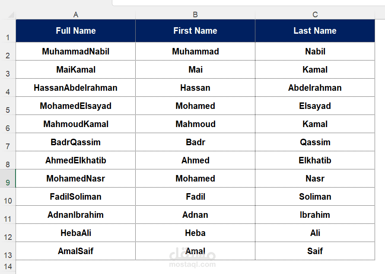This screenshot has height=274, width=385.
Task: Click the Last Name header cell
Action: pyautogui.click(x=315, y=31)
